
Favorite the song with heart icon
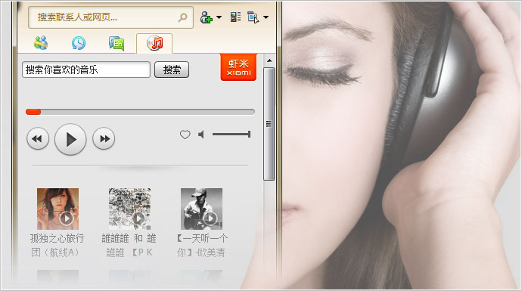click(185, 135)
